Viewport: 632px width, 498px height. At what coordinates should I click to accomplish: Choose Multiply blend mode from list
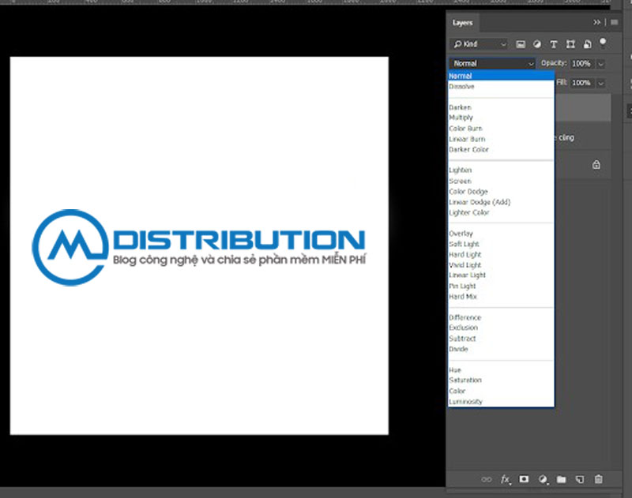tap(461, 118)
